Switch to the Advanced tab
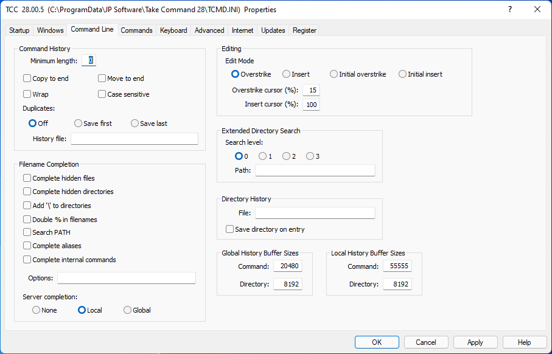The width and height of the screenshot is (552, 354). [x=209, y=30]
